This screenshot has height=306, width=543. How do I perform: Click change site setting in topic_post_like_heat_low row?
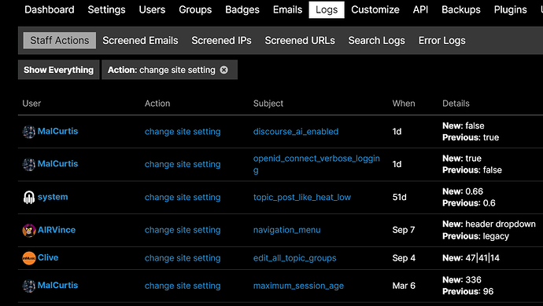[x=183, y=197]
